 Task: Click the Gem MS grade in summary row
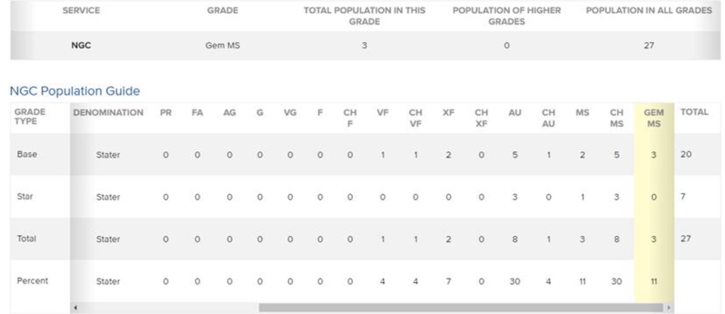(x=223, y=45)
